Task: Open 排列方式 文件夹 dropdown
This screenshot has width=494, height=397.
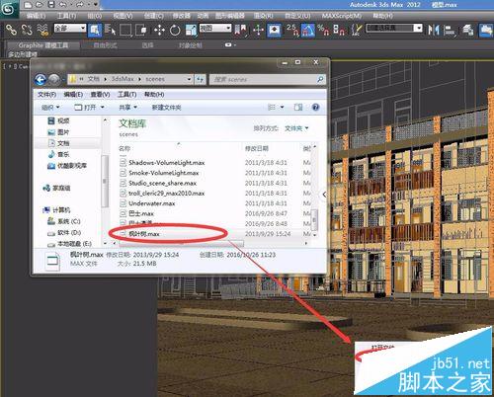Action: point(296,128)
